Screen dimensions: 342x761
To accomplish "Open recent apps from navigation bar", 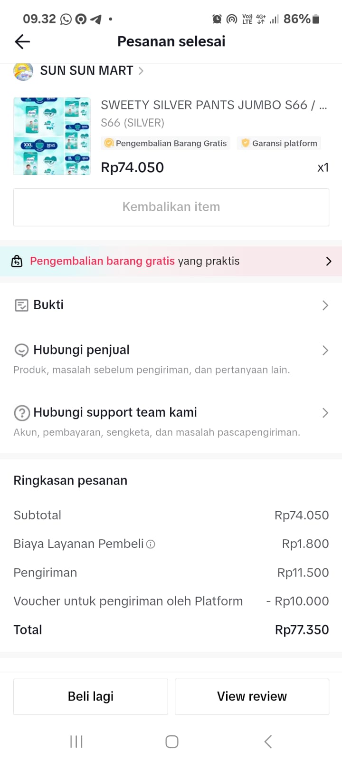I will tap(76, 741).
